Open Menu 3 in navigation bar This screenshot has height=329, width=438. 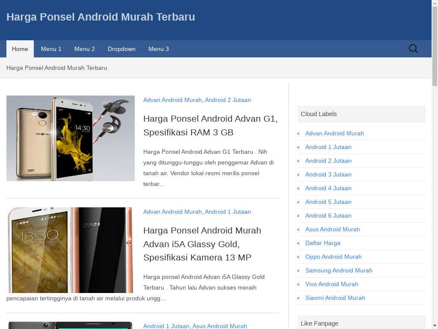159,49
